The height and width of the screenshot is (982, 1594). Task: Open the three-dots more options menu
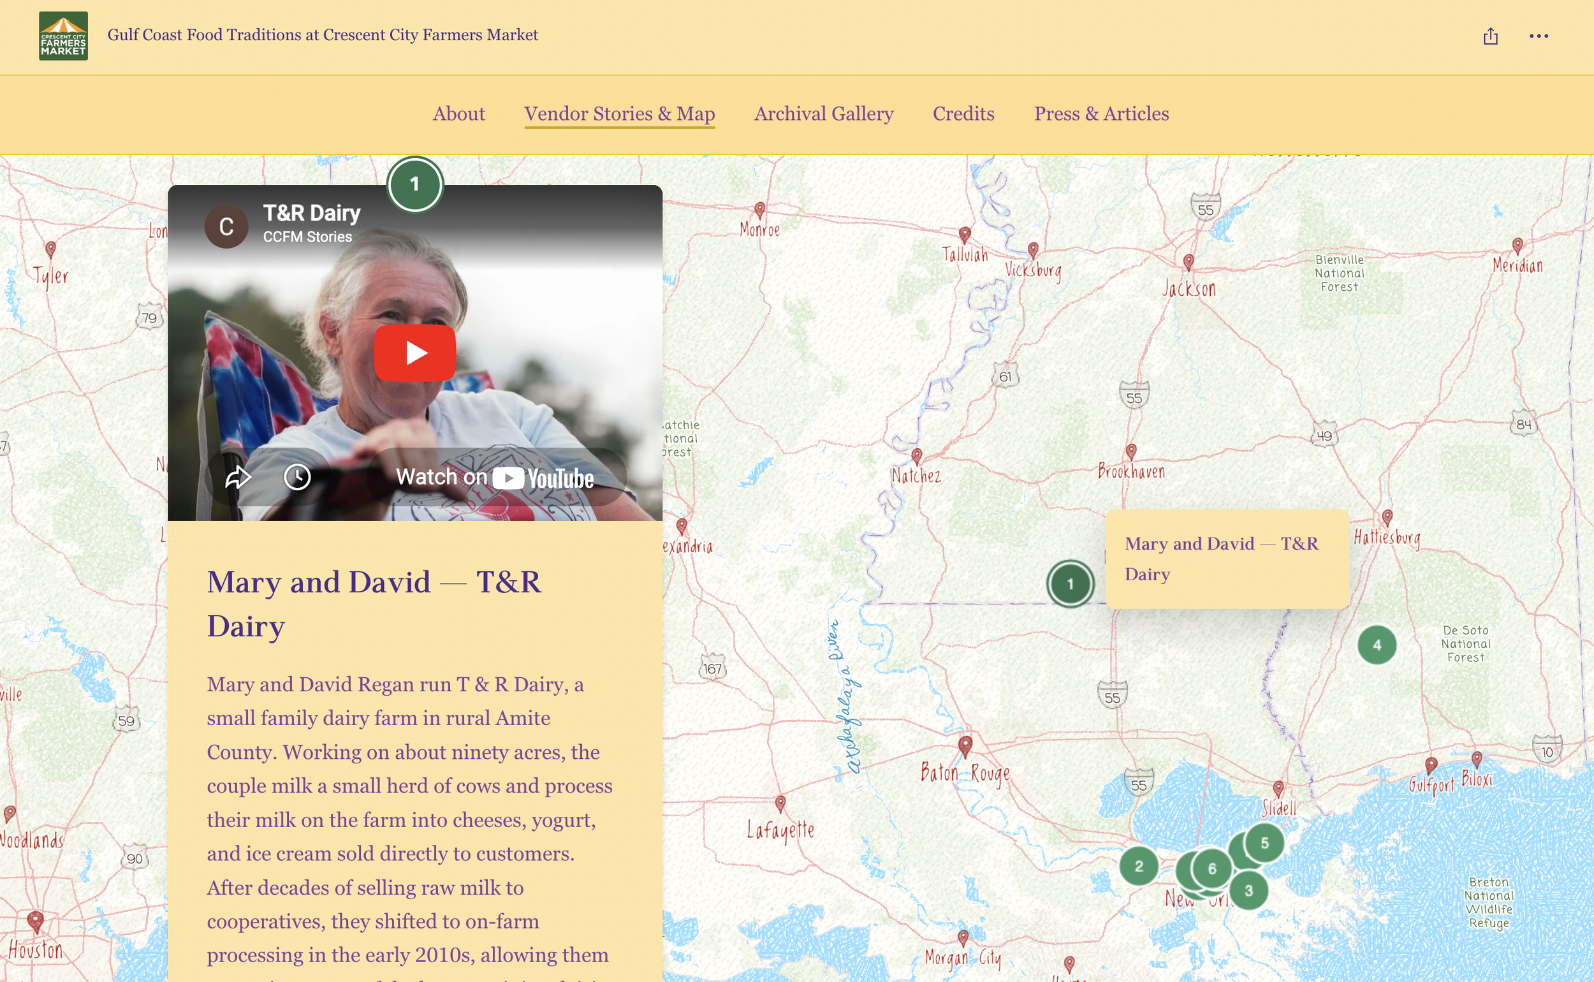point(1539,36)
